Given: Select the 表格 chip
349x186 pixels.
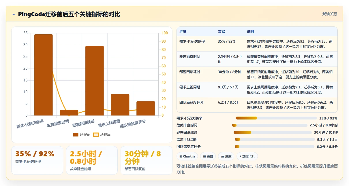Looking at the screenshot, I should [x=208, y=156].
